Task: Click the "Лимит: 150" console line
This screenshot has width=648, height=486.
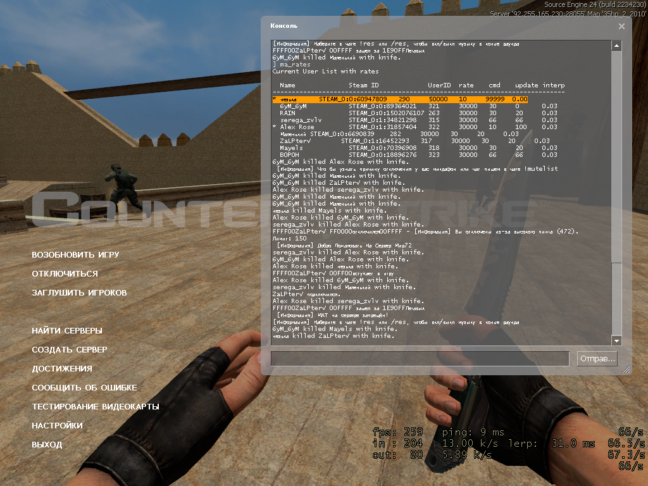Action: click(x=290, y=239)
